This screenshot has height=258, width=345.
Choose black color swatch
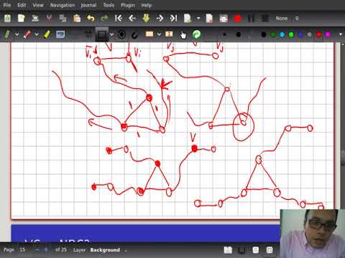click(x=264, y=34)
